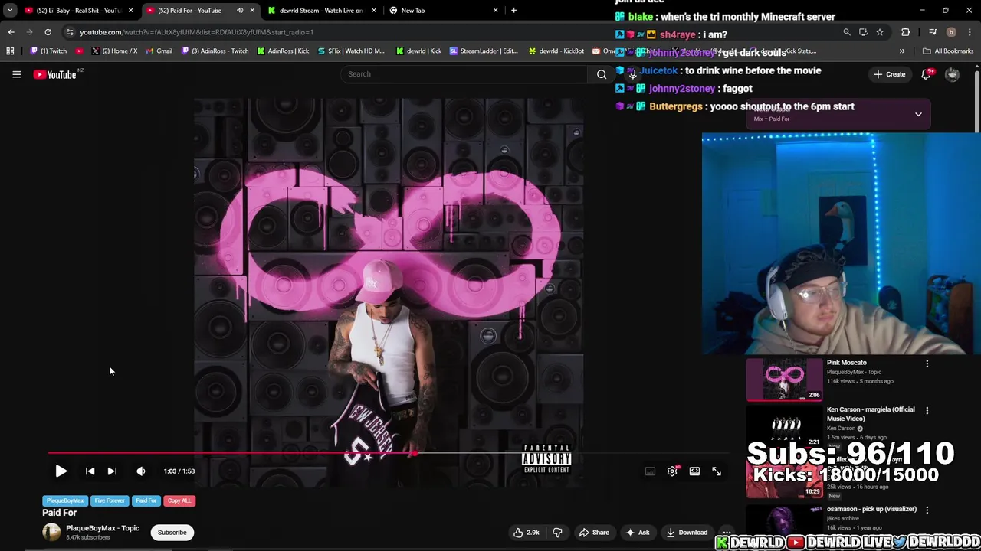Viewport: 981px width, 551px height.
Task: Open options for Ken Carson margiela video
Action: [927, 410]
